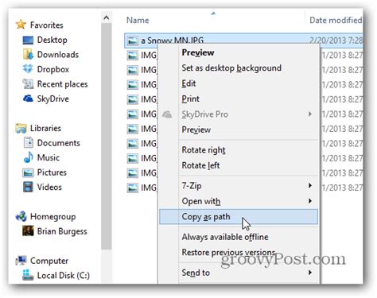Click the navigation pane scrollbar thumb
The image size is (377, 298).
click(x=107, y=137)
